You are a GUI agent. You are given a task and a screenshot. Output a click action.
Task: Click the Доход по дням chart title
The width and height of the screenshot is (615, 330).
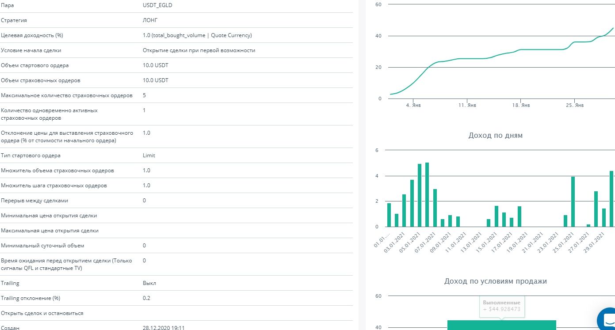tap(495, 135)
